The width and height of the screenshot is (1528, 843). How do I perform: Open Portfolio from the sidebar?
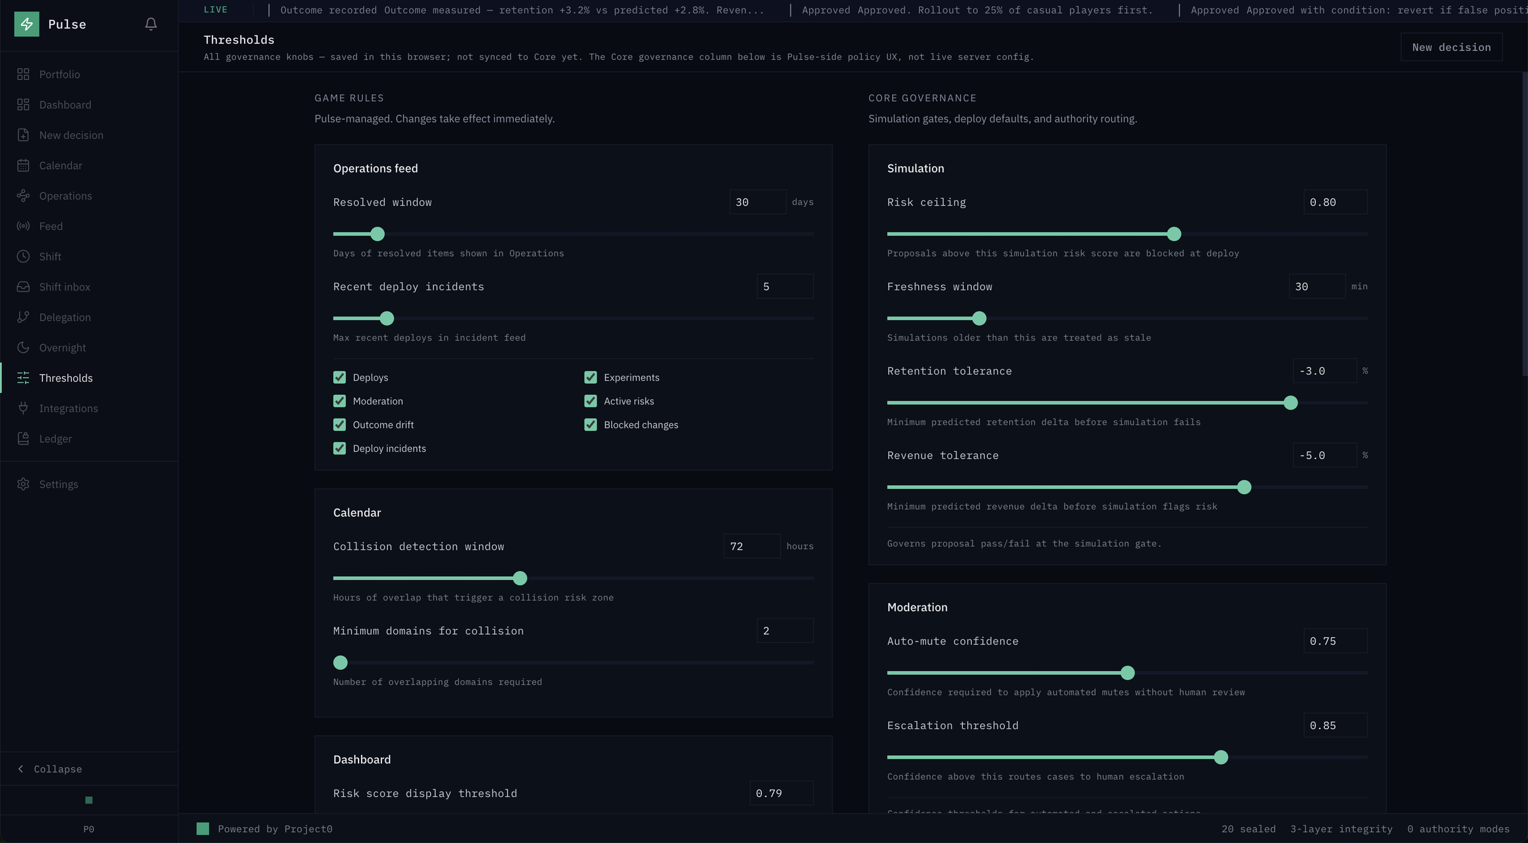[x=59, y=74]
